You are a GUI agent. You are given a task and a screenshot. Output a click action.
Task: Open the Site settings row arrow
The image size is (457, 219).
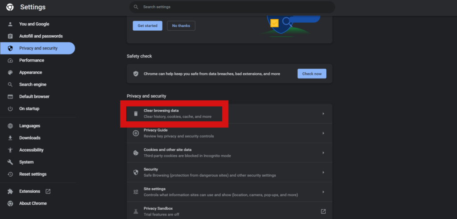coord(323,192)
